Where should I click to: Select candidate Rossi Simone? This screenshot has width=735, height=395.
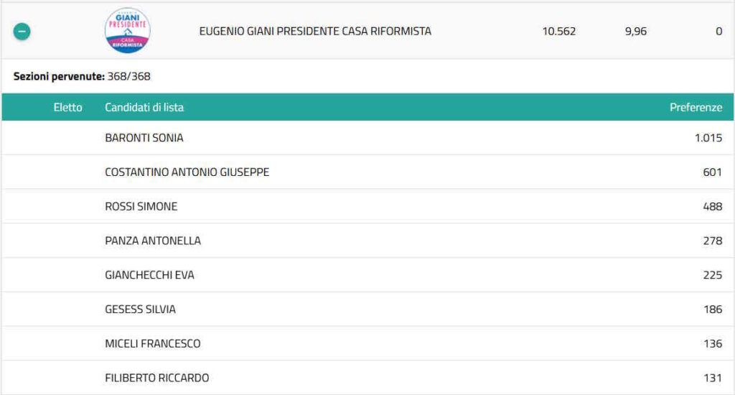(141, 207)
